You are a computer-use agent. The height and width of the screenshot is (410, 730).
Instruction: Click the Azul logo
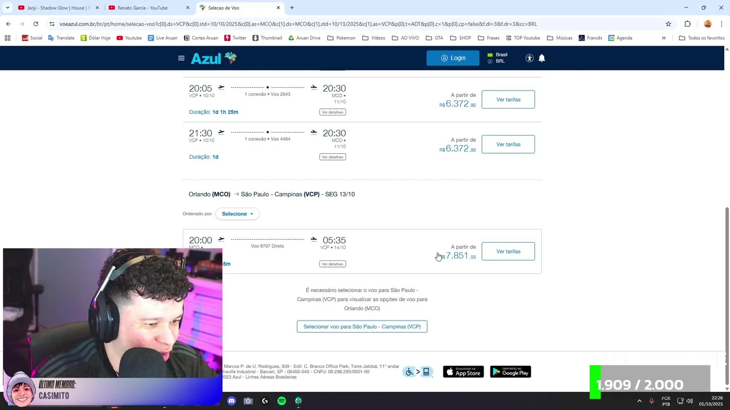pos(213,58)
